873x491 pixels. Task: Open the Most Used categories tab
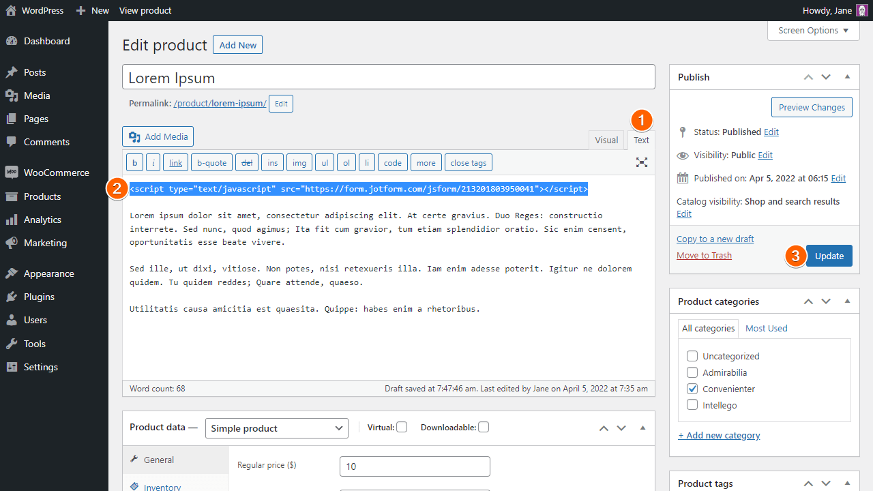coord(766,328)
